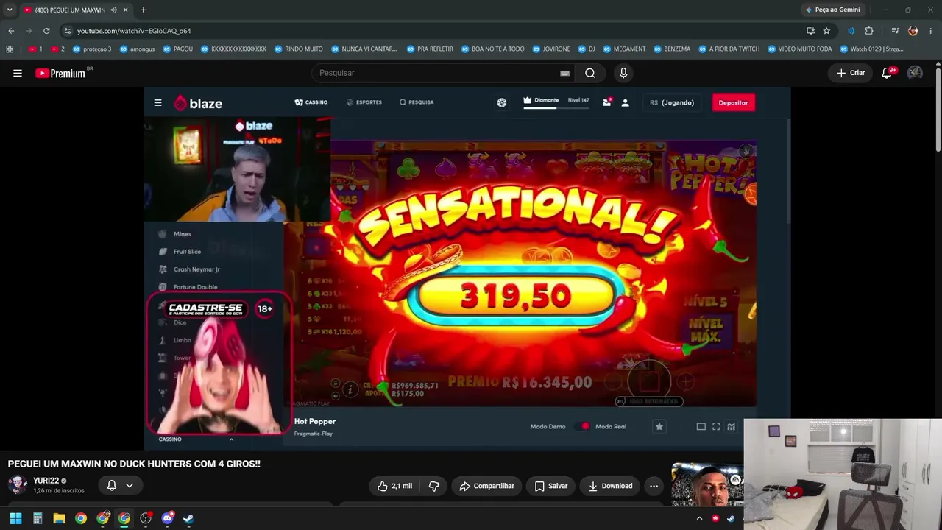Open the on-screen keyboard in search box
The image size is (942, 530).
[564, 73]
